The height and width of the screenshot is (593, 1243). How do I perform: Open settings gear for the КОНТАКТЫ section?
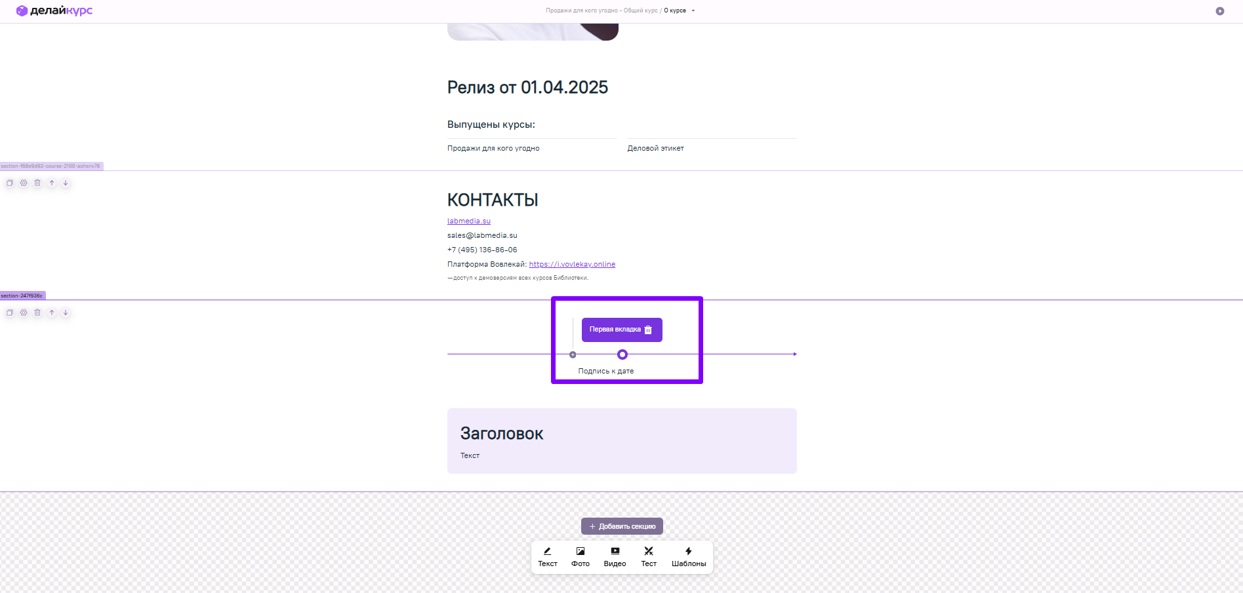point(24,183)
